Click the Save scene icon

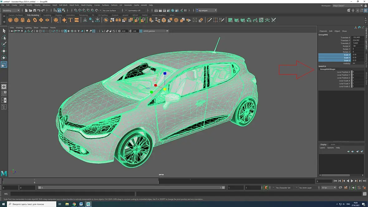click(34, 10)
